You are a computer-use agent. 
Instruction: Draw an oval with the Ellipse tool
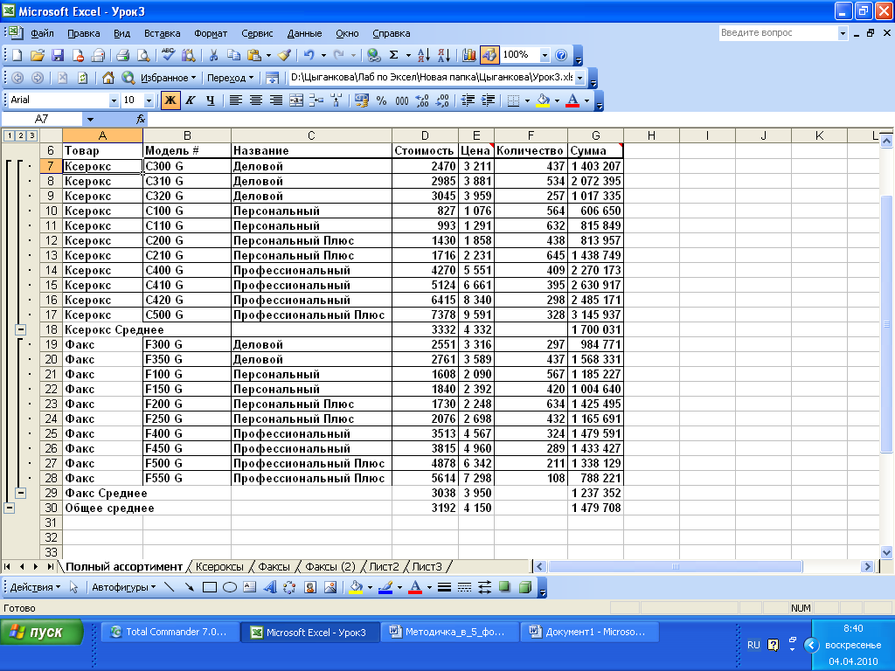coord(230,587)
